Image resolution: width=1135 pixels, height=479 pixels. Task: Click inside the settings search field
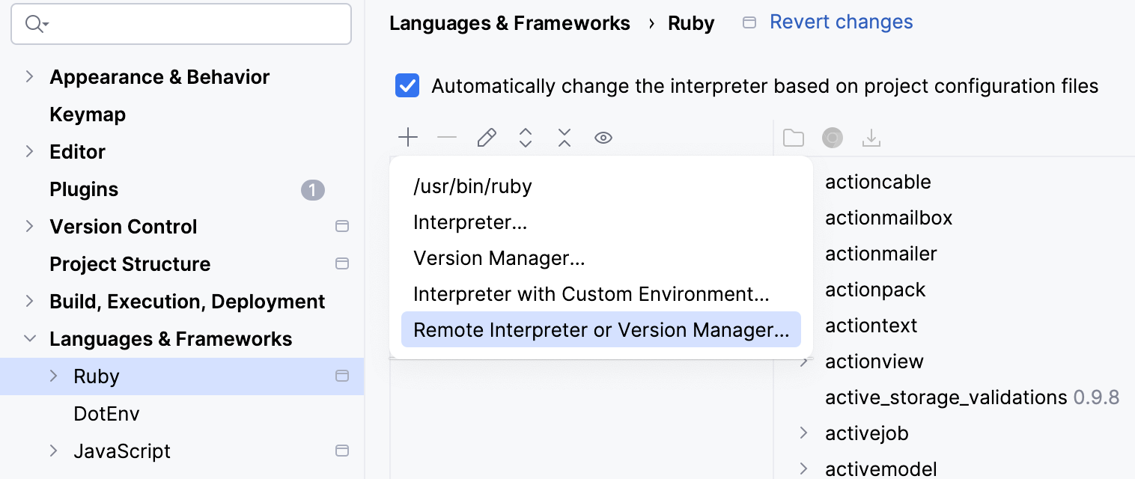tap(181, 24)
